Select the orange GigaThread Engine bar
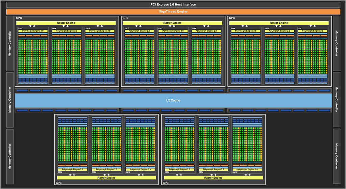346x189 pixels. pyautogui.click(x=173, y=11)
